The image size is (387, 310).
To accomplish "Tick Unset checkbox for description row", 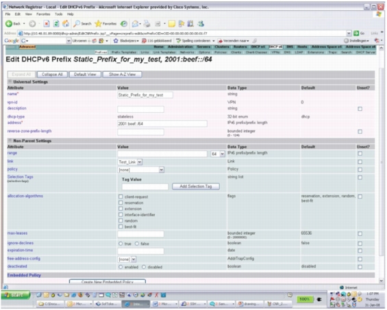I will pos(360,109).
